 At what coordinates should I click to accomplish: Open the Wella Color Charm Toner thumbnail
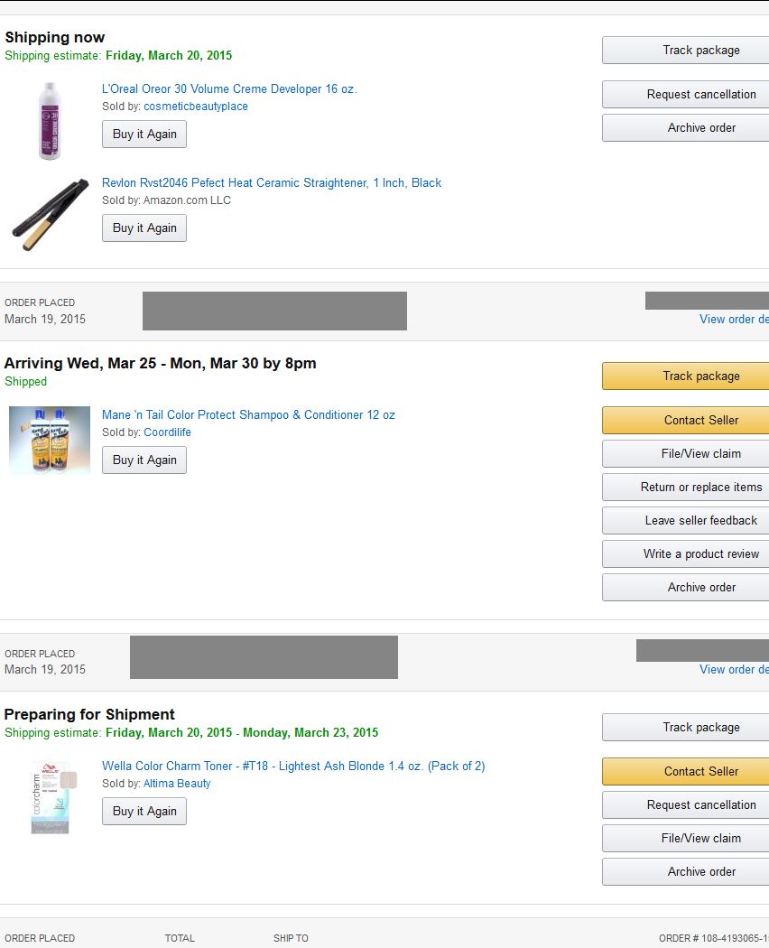pyautogui.click(x=50, y=796)
